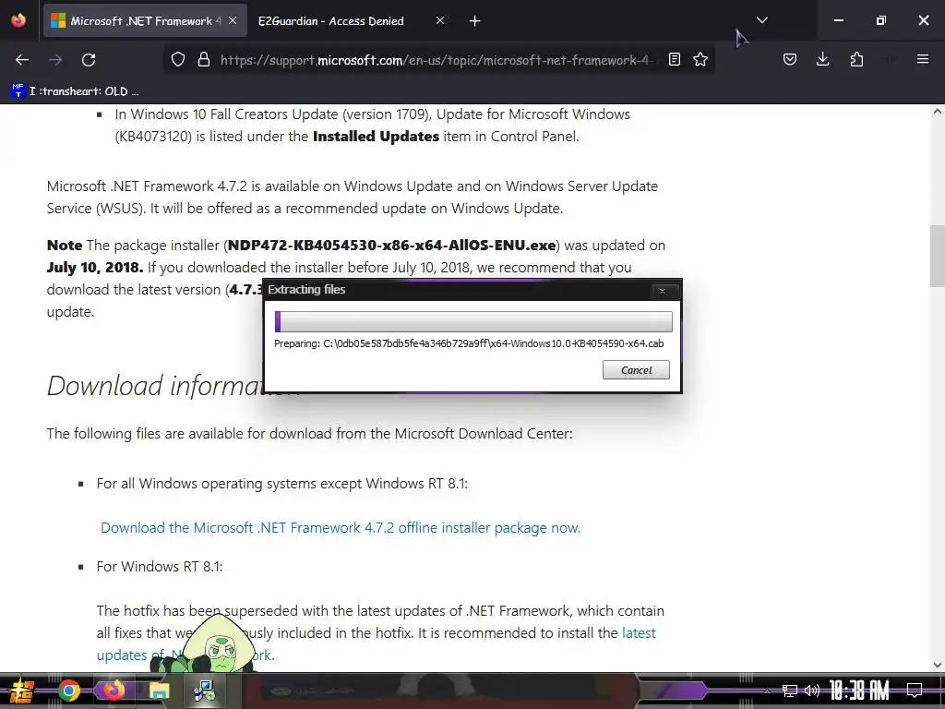Close the E2Guardian tab

point(440,20)
